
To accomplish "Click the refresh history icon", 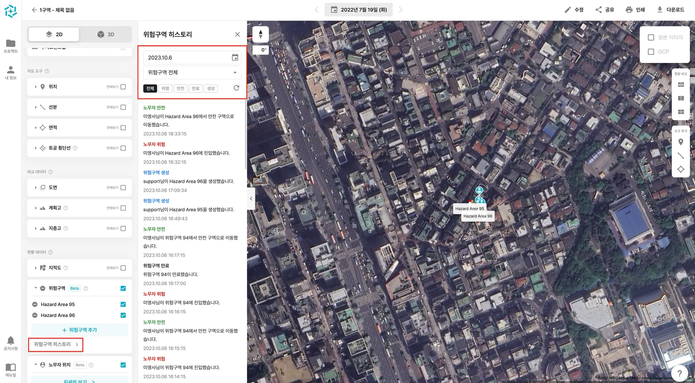I will pyautogui.click(x=237, y=88).
